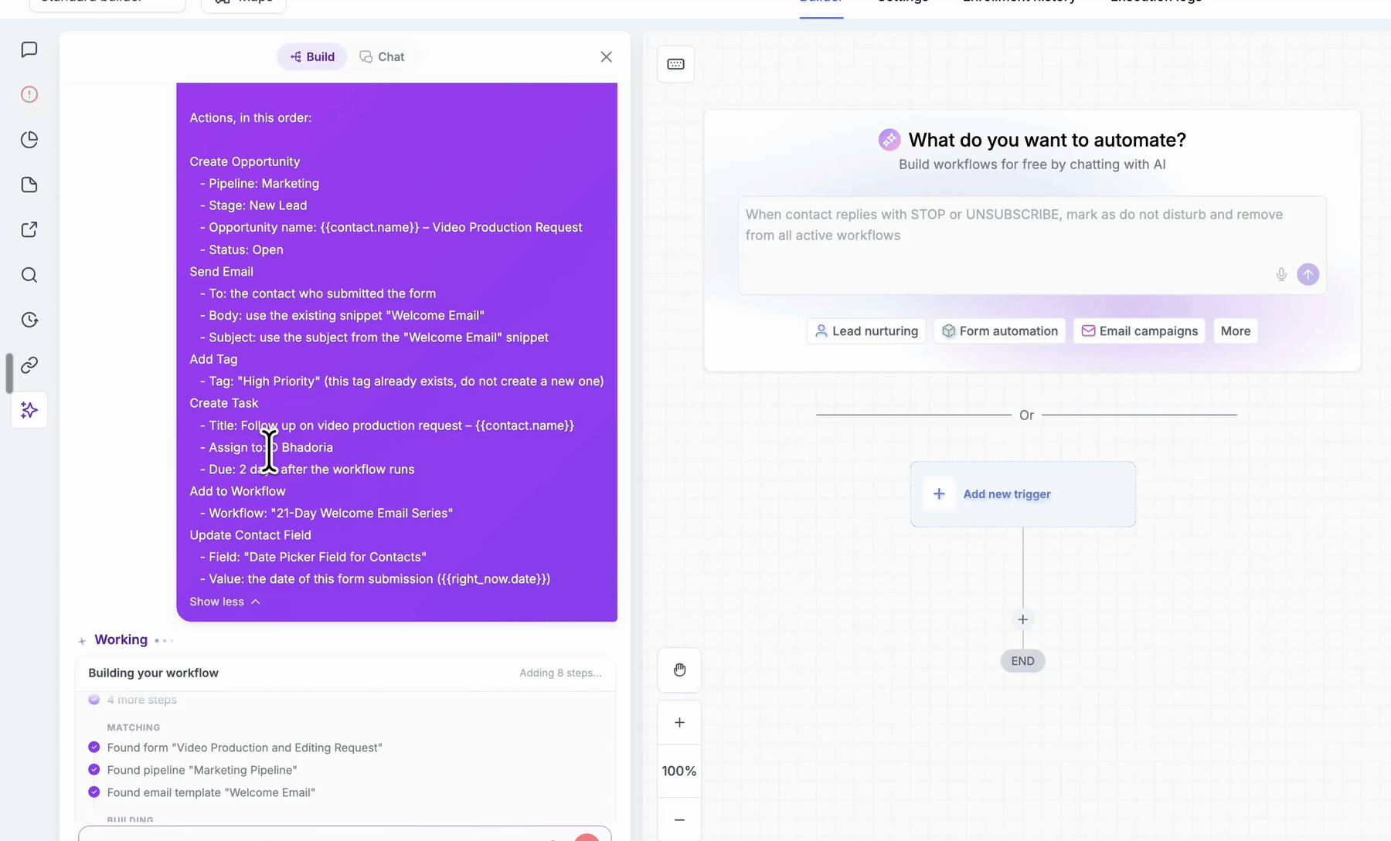This screenshot has width=1391, height=841.
Task: Open the chat bubble icon in left sidebar
Action: [29, 49]
